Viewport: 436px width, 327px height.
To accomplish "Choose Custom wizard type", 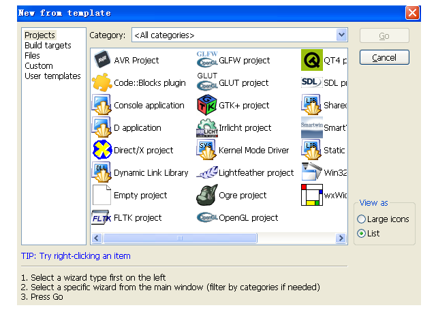I will (x=39, y=66).
